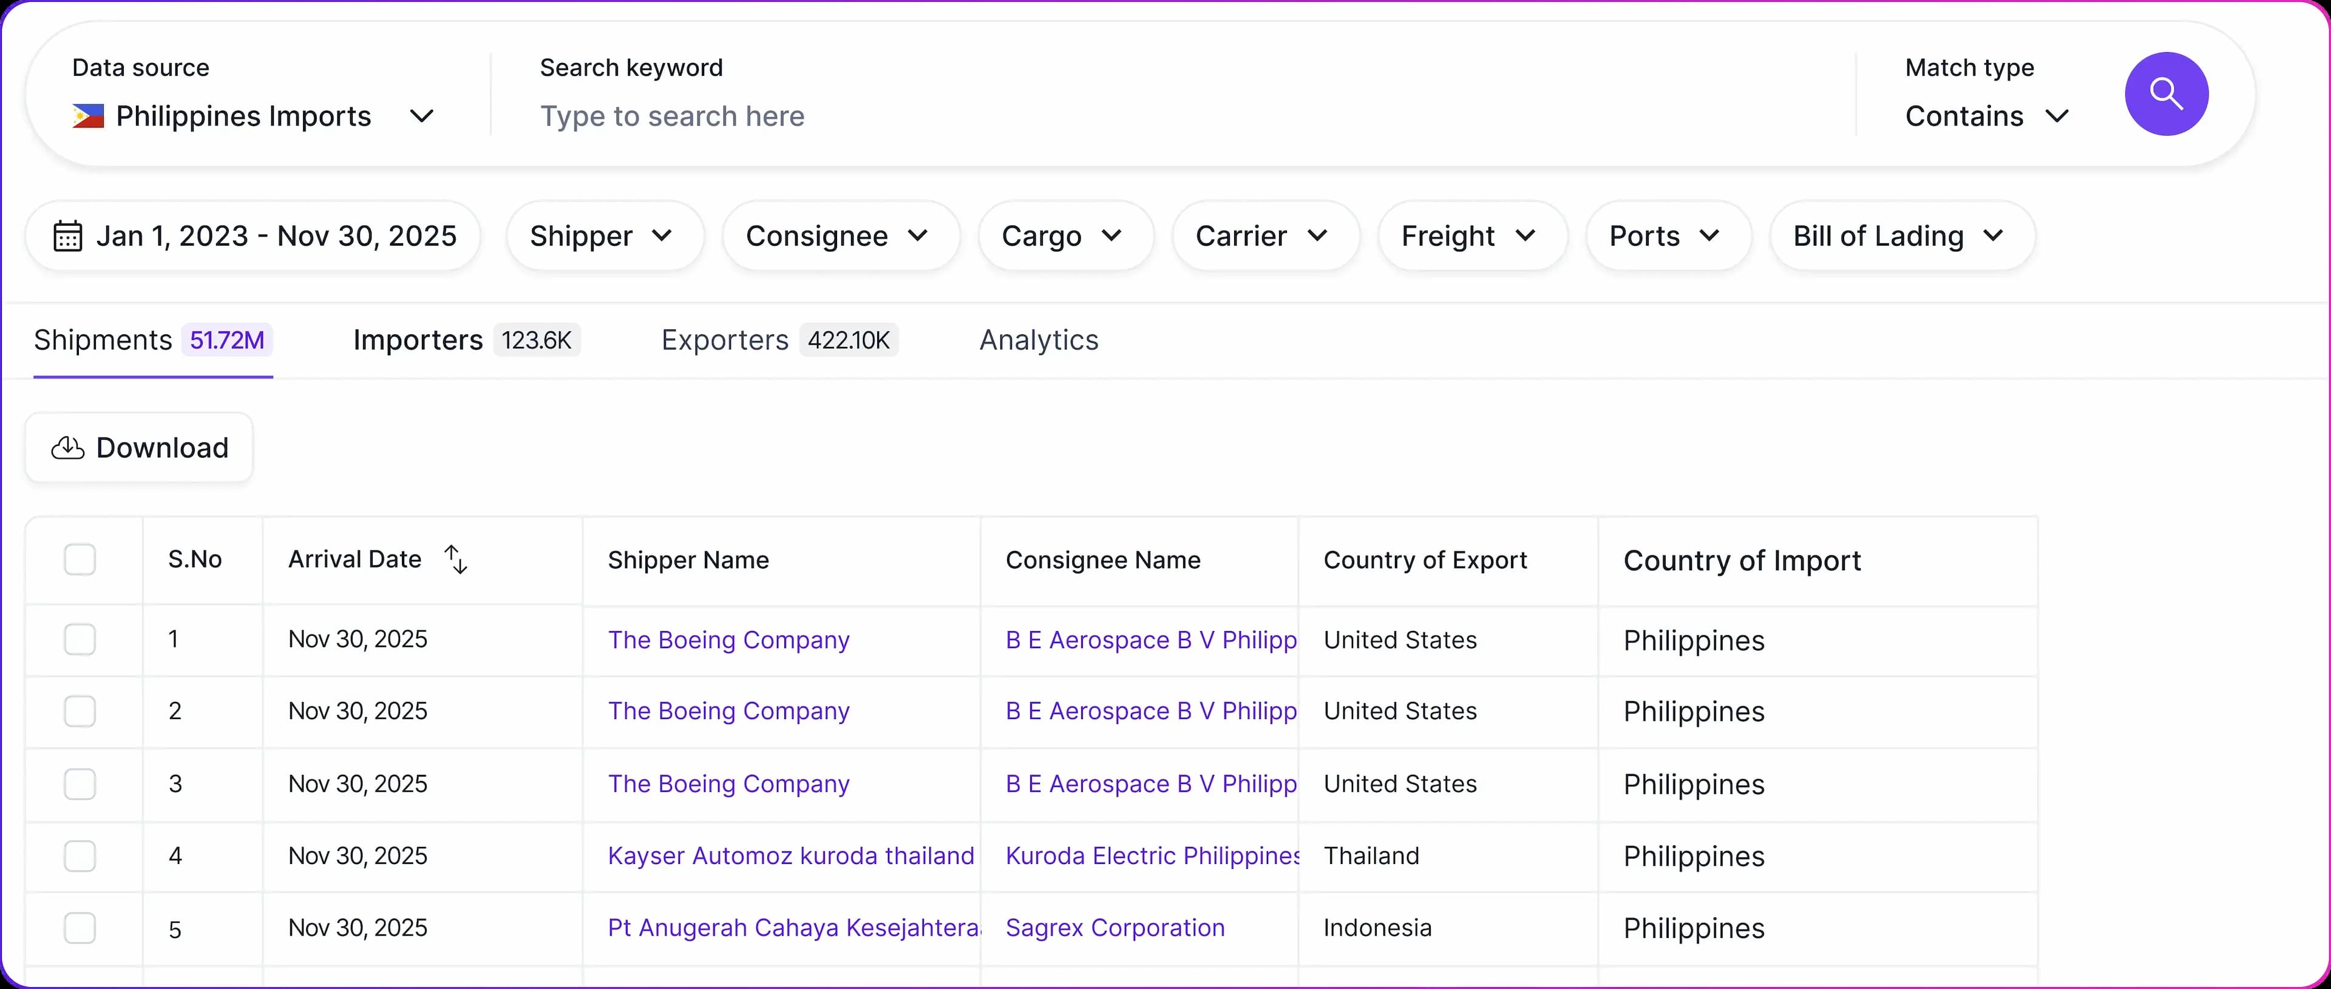2331x989 pixels.
Task: Open Sagrex Corporation consignee link
Action: (x=1115, y=928)
